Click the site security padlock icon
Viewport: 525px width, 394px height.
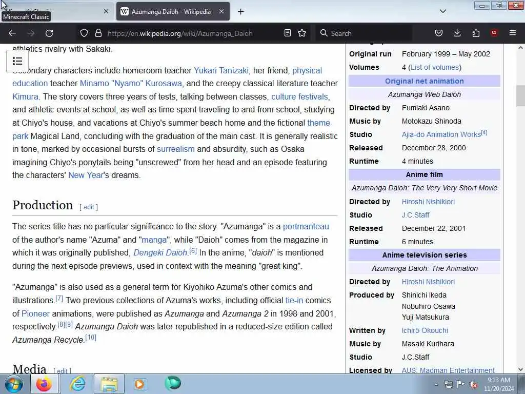[98, 33]
